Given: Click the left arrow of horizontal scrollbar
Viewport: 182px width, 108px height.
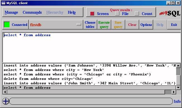Looking at the screenshot, I should pyautogui.click(x=5, y=92).
